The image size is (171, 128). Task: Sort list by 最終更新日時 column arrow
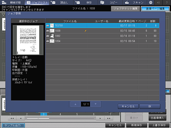click(x=136, y=21)
